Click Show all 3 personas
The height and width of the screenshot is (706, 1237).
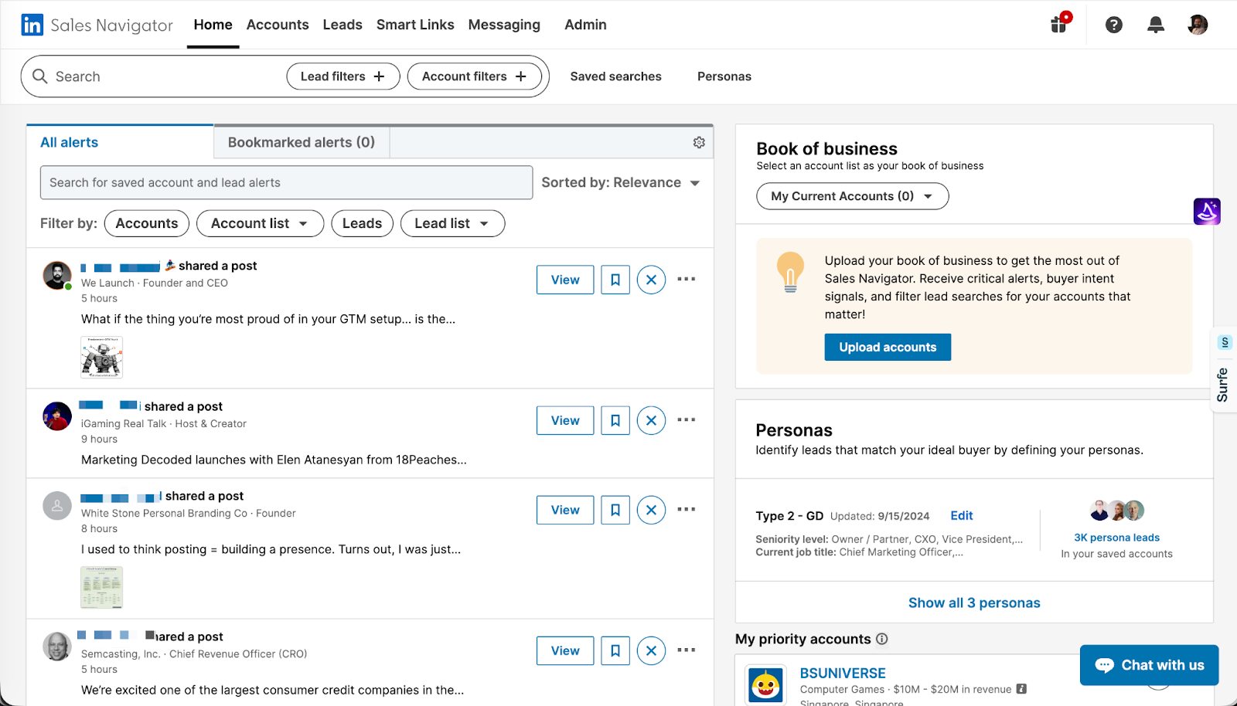pos(974,602)
